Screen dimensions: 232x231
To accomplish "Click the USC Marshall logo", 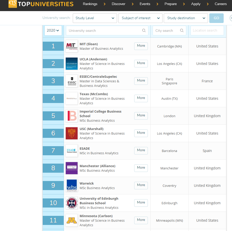I will (x=72, y=134).
